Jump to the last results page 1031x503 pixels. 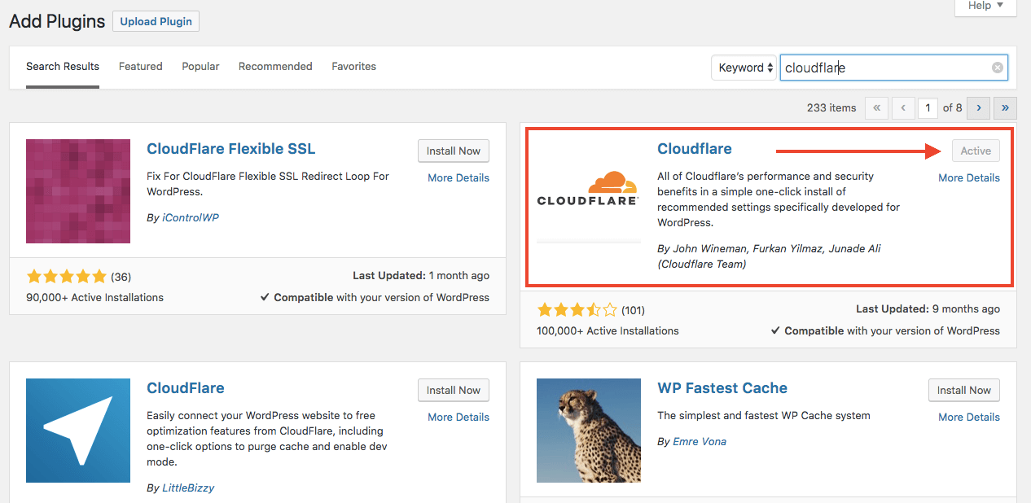coord(1006,107)
